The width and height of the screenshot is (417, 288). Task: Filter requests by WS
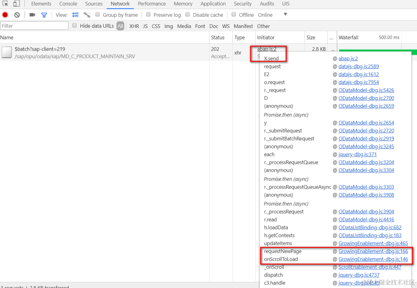click(x=226, y=26)
